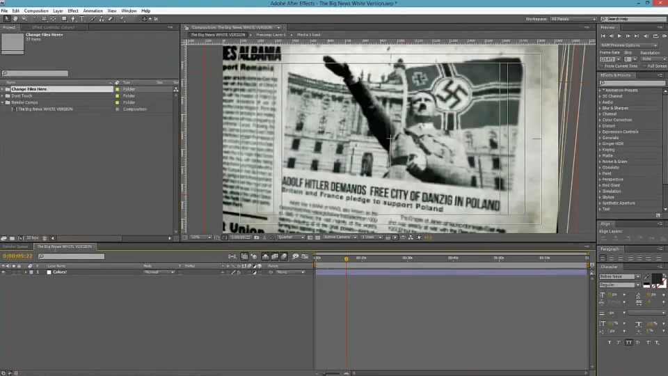This screenshot has width=668, height=376.
Task: Open the Active Camera dropdown
Action: pos(340,237)
